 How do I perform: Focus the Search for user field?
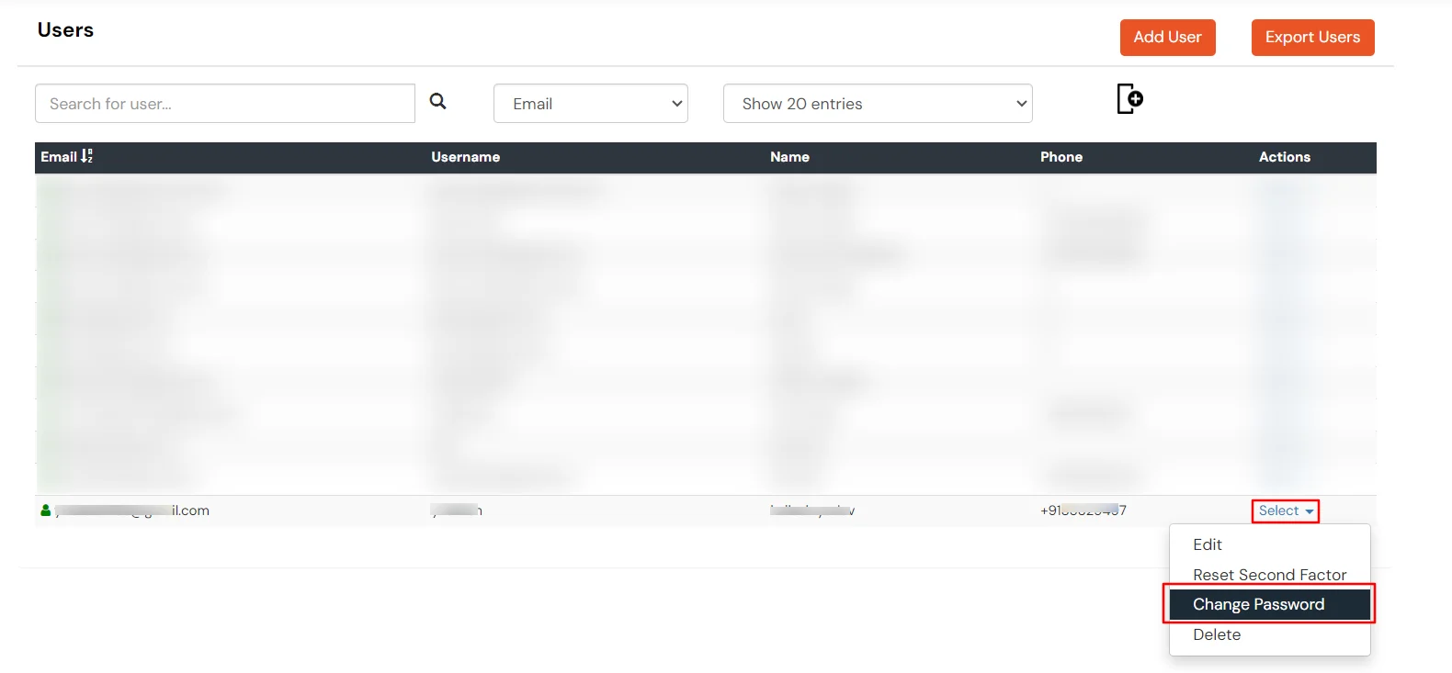225,104
